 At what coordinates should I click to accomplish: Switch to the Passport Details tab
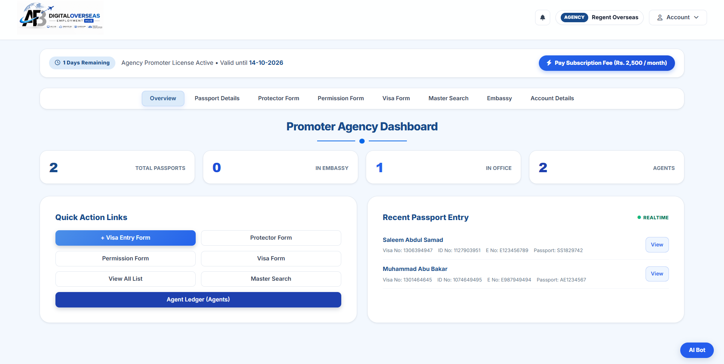click(x=217, y=98)
